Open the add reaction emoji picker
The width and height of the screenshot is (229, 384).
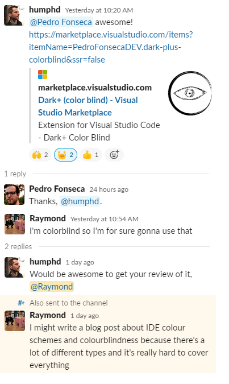pos(114,155)
